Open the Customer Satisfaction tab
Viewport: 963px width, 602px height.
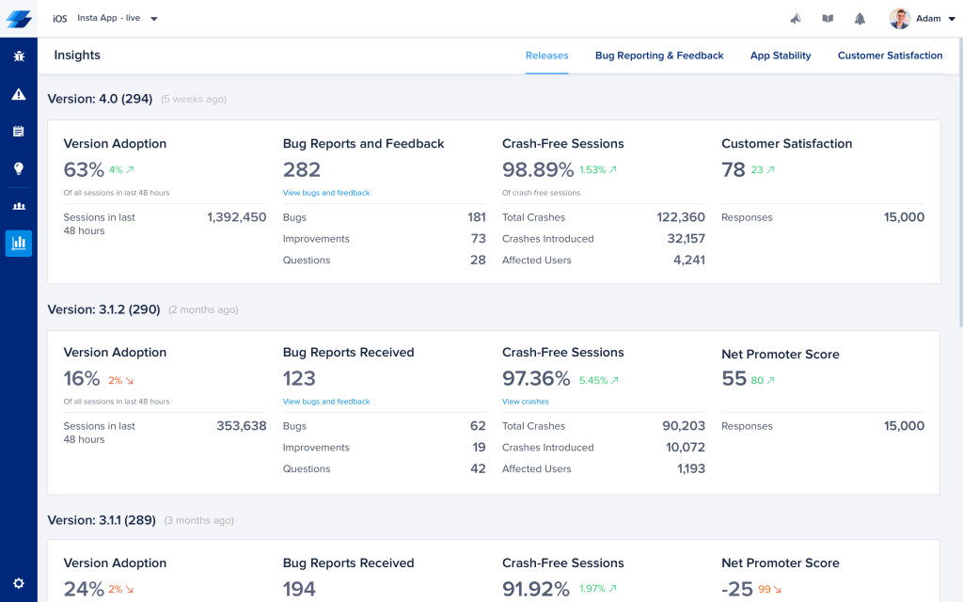click(x=890, y=55)
